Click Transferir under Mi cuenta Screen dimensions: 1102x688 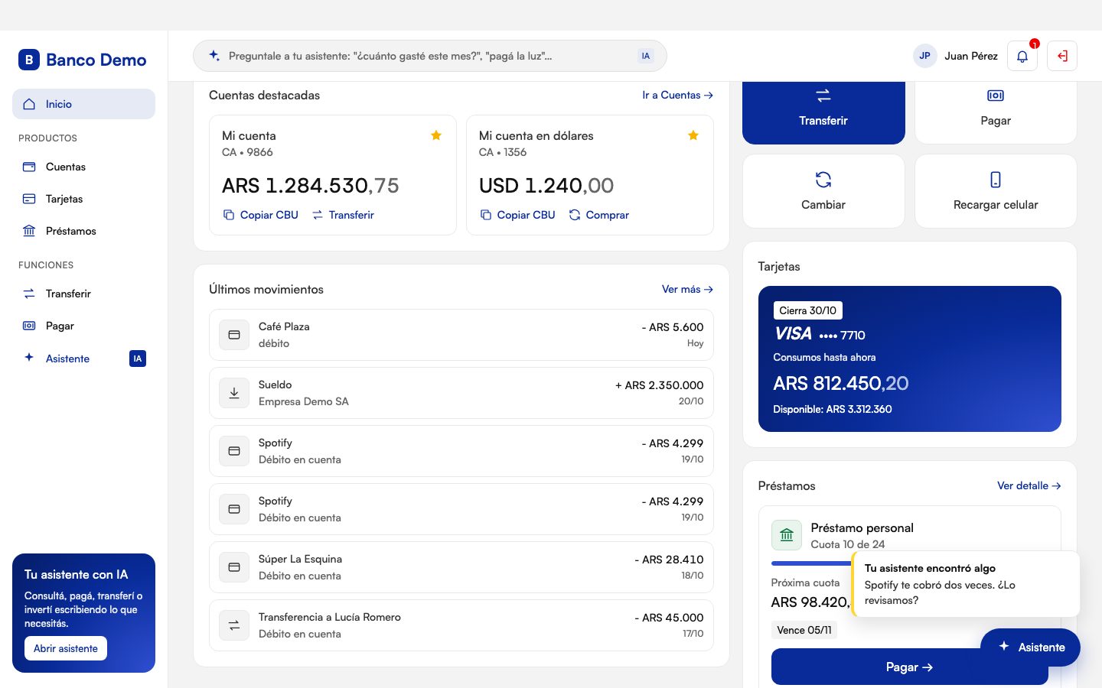coord(343,215)
